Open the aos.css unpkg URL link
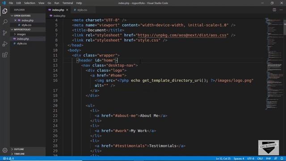Viewport: 286px width, 161px height. point(182,35)
